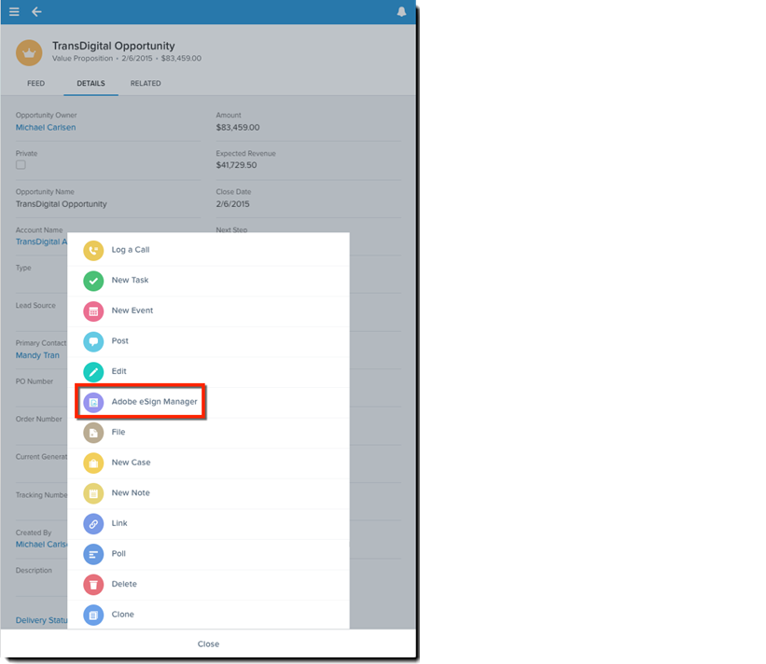
Task: Choose the Clone action
Action: pos(123,615)
